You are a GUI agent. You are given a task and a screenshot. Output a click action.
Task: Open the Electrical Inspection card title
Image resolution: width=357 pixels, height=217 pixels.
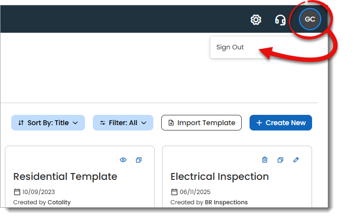219,176
